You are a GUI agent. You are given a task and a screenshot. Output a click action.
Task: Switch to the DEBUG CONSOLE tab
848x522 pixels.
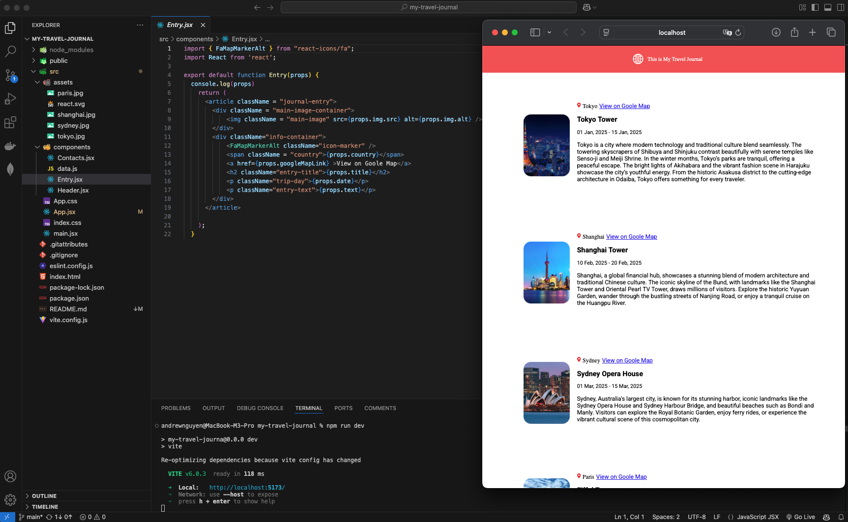[260, 408]
